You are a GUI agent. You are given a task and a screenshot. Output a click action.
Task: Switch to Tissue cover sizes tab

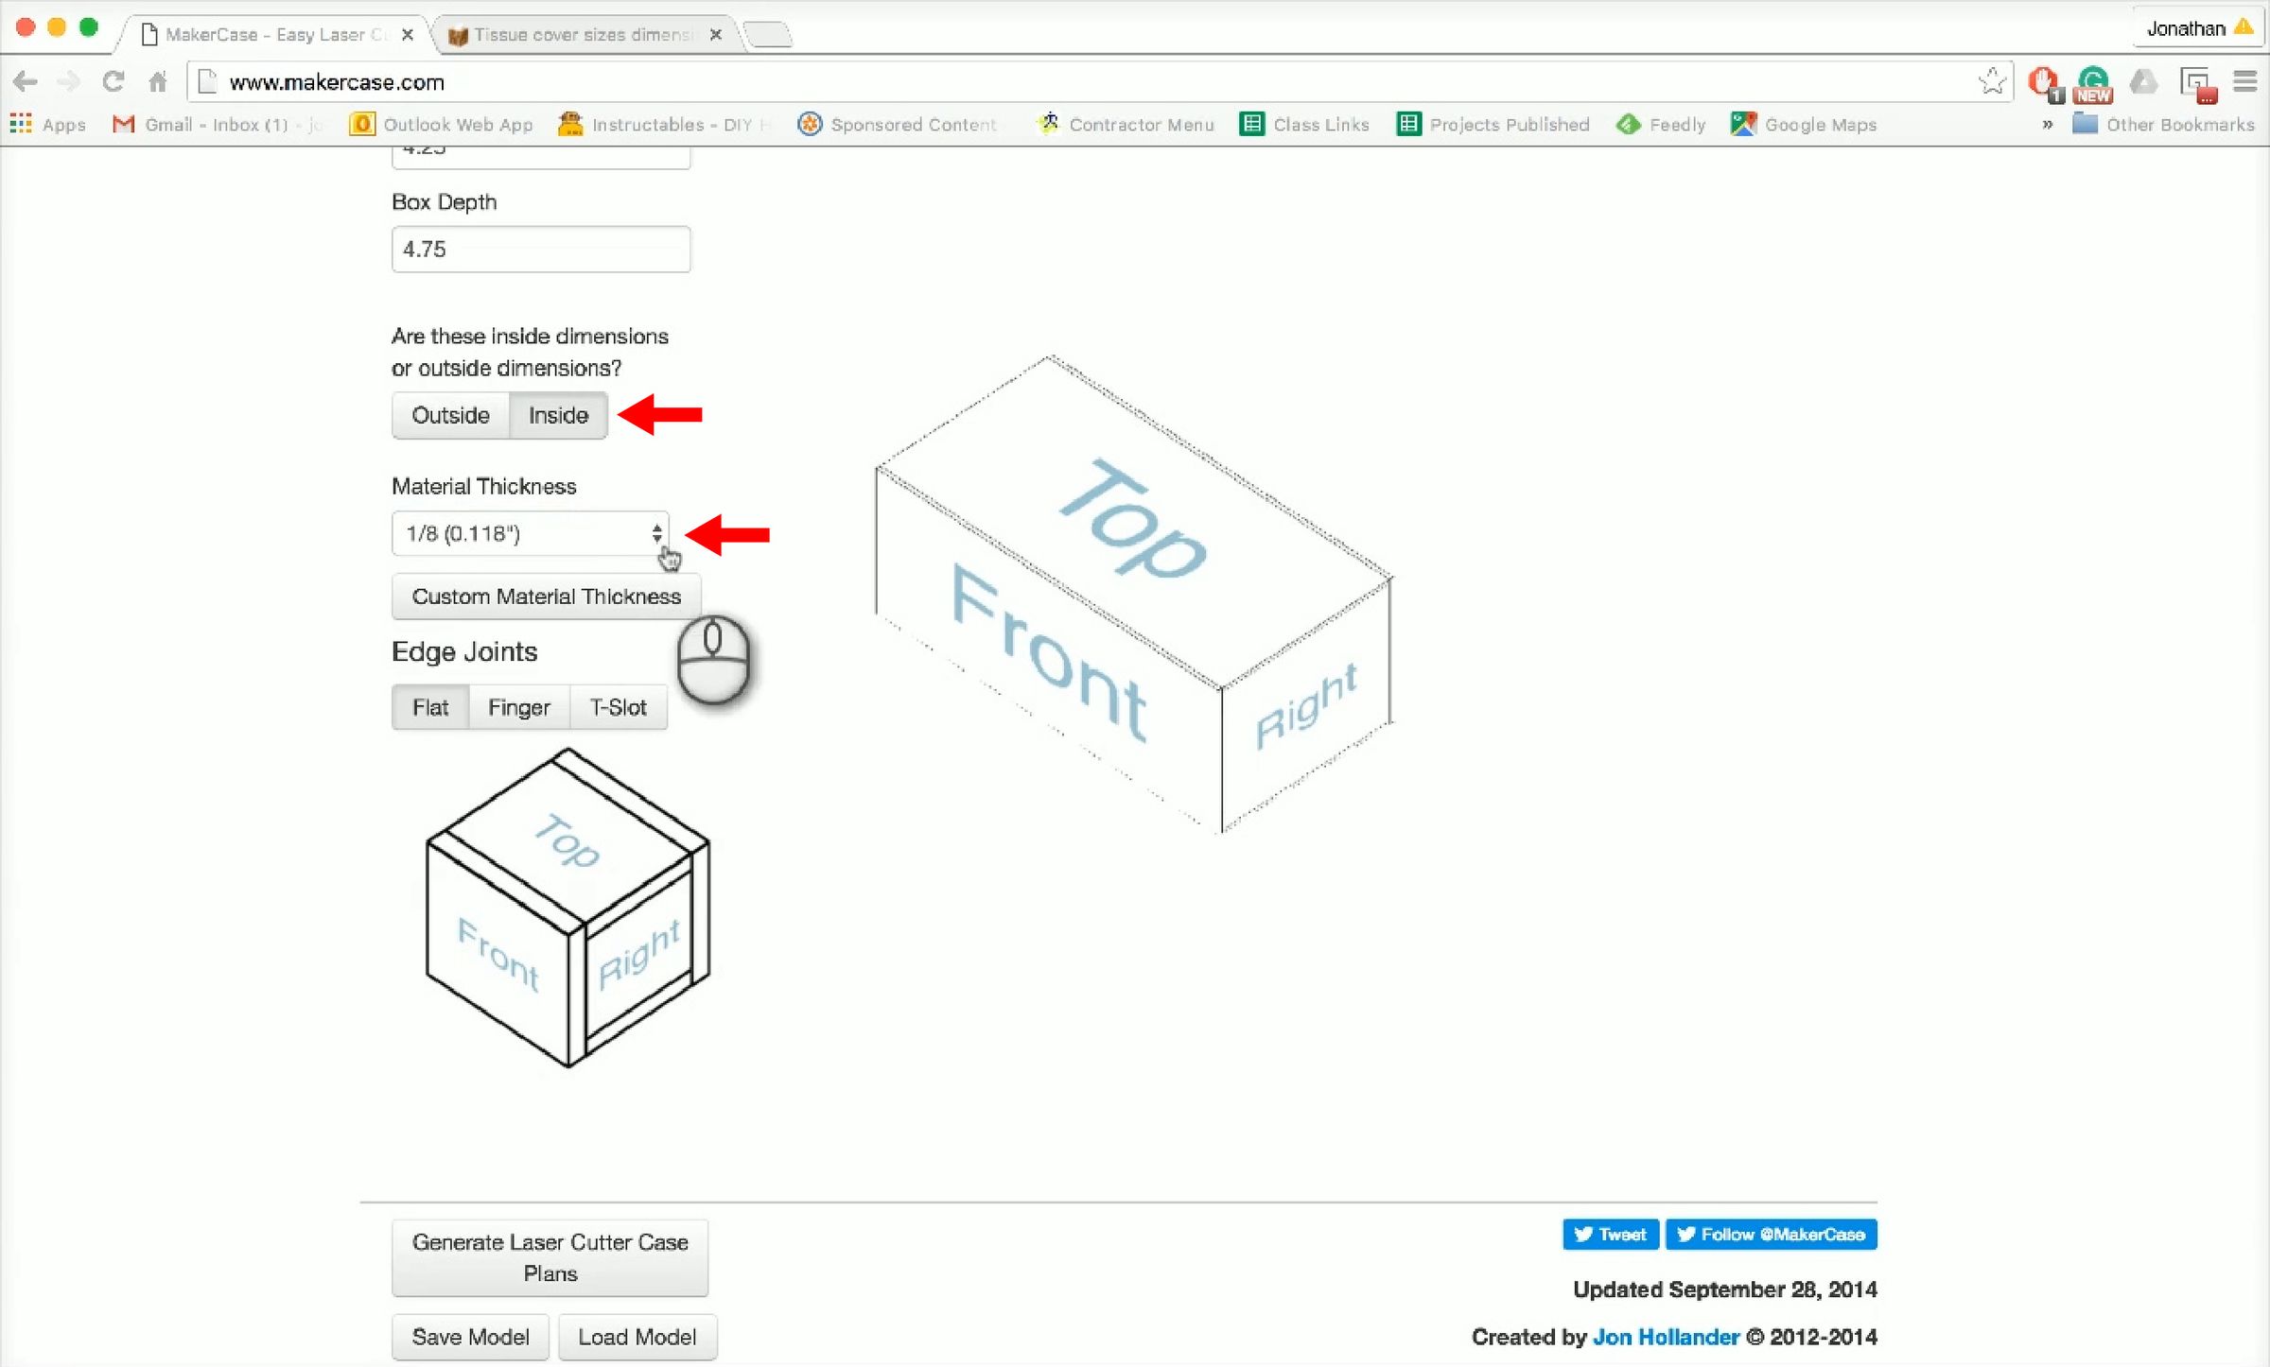click(583, 35)
